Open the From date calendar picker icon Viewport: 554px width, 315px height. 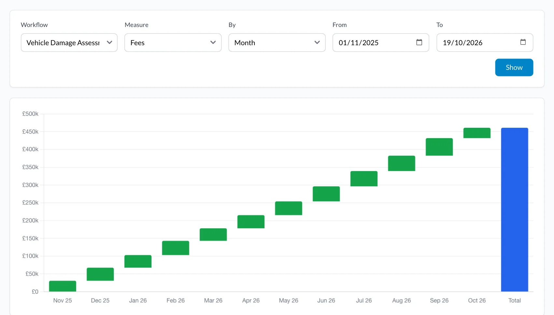(x=419, y=42)
